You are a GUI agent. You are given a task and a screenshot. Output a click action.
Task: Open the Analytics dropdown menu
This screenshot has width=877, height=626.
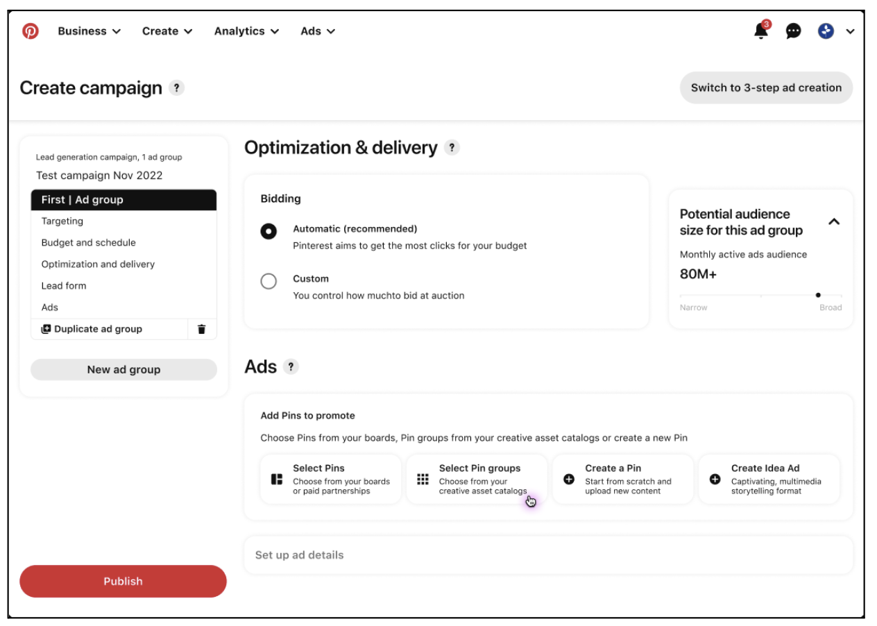coord(246,31)
